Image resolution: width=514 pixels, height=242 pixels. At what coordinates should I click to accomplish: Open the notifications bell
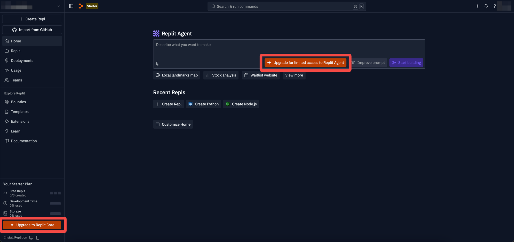pyautogui.click(x=486, y=6)
